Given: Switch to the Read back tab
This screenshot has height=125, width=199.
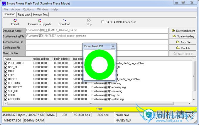Looking at the screenshot, I should click(24, 14).
